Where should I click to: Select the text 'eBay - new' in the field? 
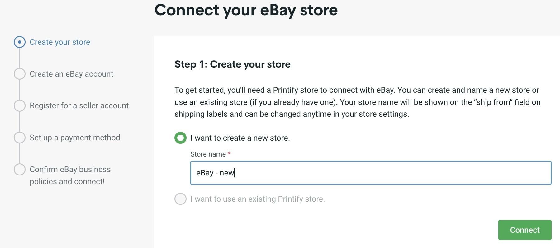[216, 173]
